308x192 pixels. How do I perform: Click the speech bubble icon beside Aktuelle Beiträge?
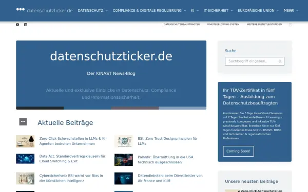[x=23, y=122]
